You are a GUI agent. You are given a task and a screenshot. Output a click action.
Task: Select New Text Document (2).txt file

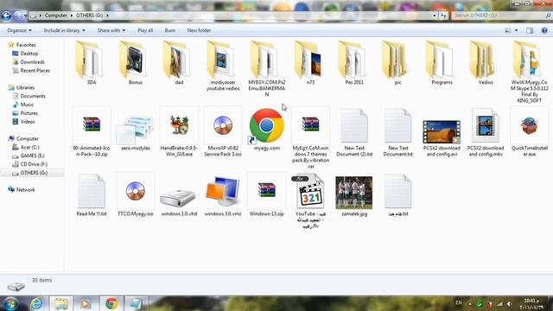354,132
